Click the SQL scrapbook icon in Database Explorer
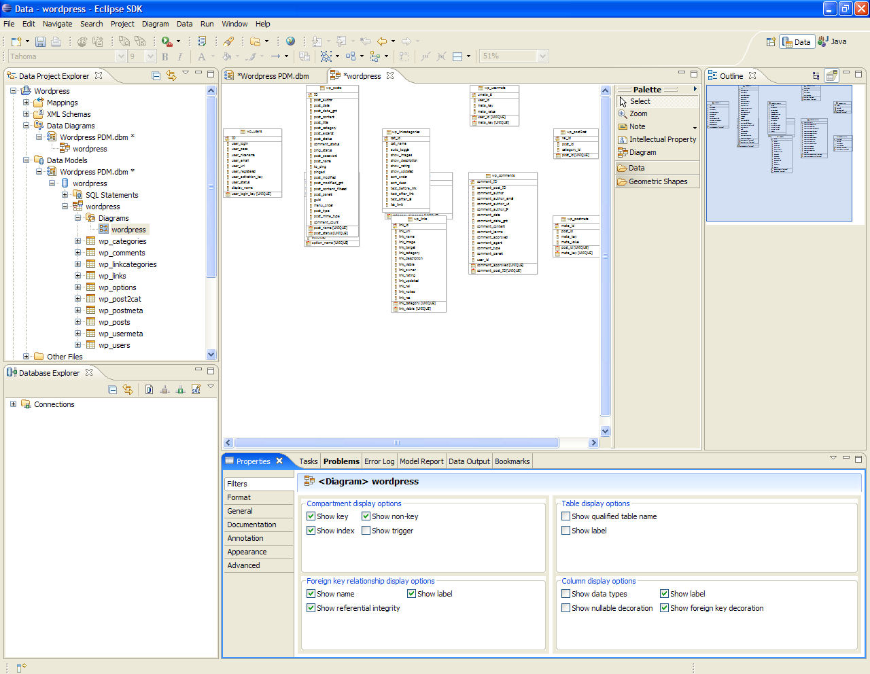Screen dimensions: 870x674 [x=196, y=389]
